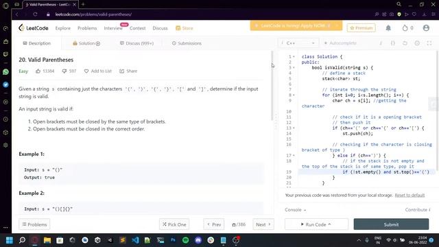
Task: Open the notifications bell
Action: 388,27
